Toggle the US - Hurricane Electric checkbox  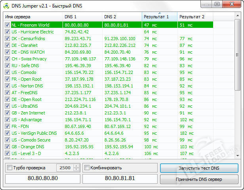[x=8, y=32]
